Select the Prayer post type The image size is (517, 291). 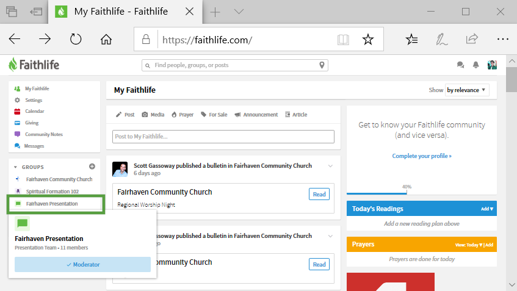[182, 115]
